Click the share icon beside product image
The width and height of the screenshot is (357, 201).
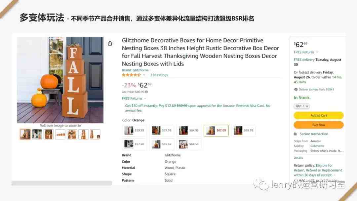110,43
